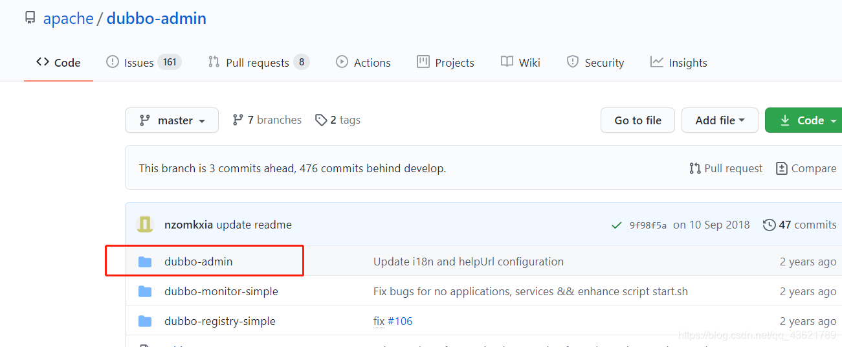
Task: Click the folder icon for dubbo-admin
Action: tap(145, 262)
